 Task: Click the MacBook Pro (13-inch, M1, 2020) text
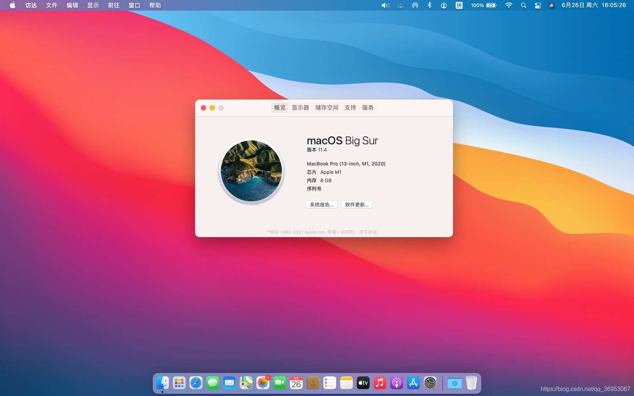[346, 164]
